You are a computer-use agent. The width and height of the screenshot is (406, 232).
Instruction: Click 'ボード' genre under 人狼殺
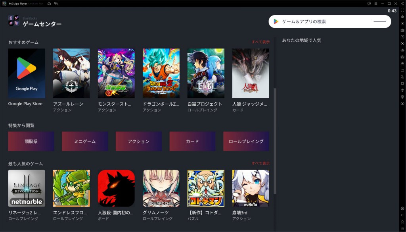pyautogui.click(x=103, y=219)
